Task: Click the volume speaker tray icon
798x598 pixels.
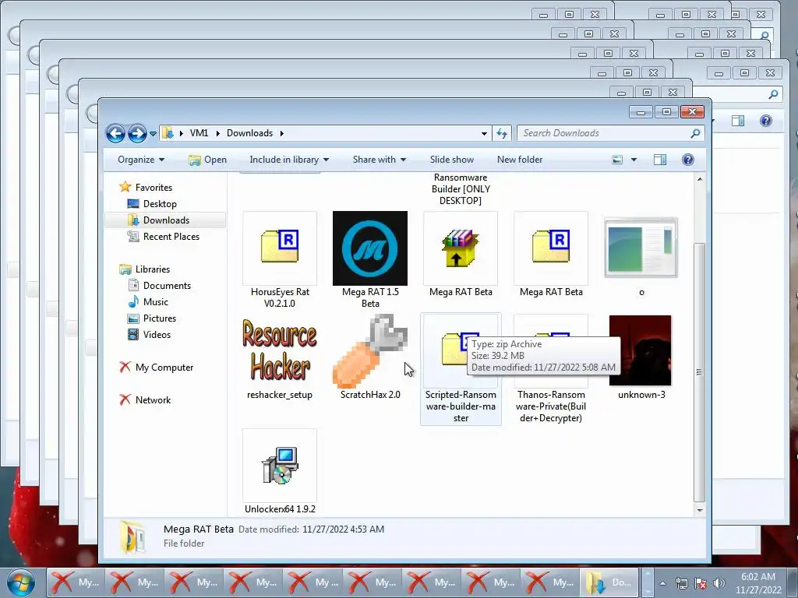Action: coord(719,583)
